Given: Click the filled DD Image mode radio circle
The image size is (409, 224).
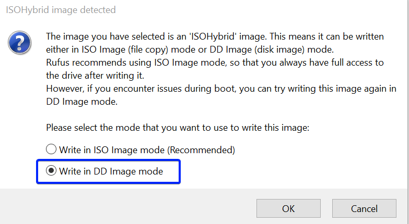Looking at the screenshot, I should (51, 171).
